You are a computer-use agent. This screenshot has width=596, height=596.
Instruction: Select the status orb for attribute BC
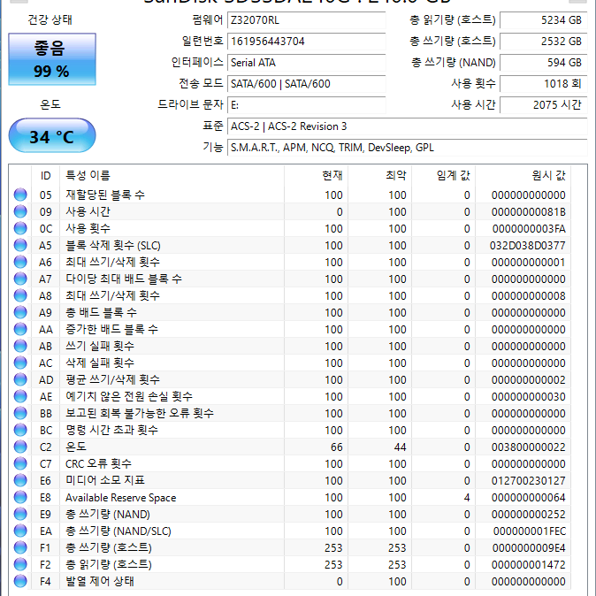[x=20, y=430]
